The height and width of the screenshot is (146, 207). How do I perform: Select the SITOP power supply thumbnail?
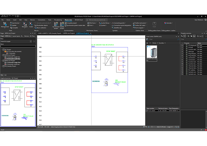pyautogui.click(x=152, y=53)
